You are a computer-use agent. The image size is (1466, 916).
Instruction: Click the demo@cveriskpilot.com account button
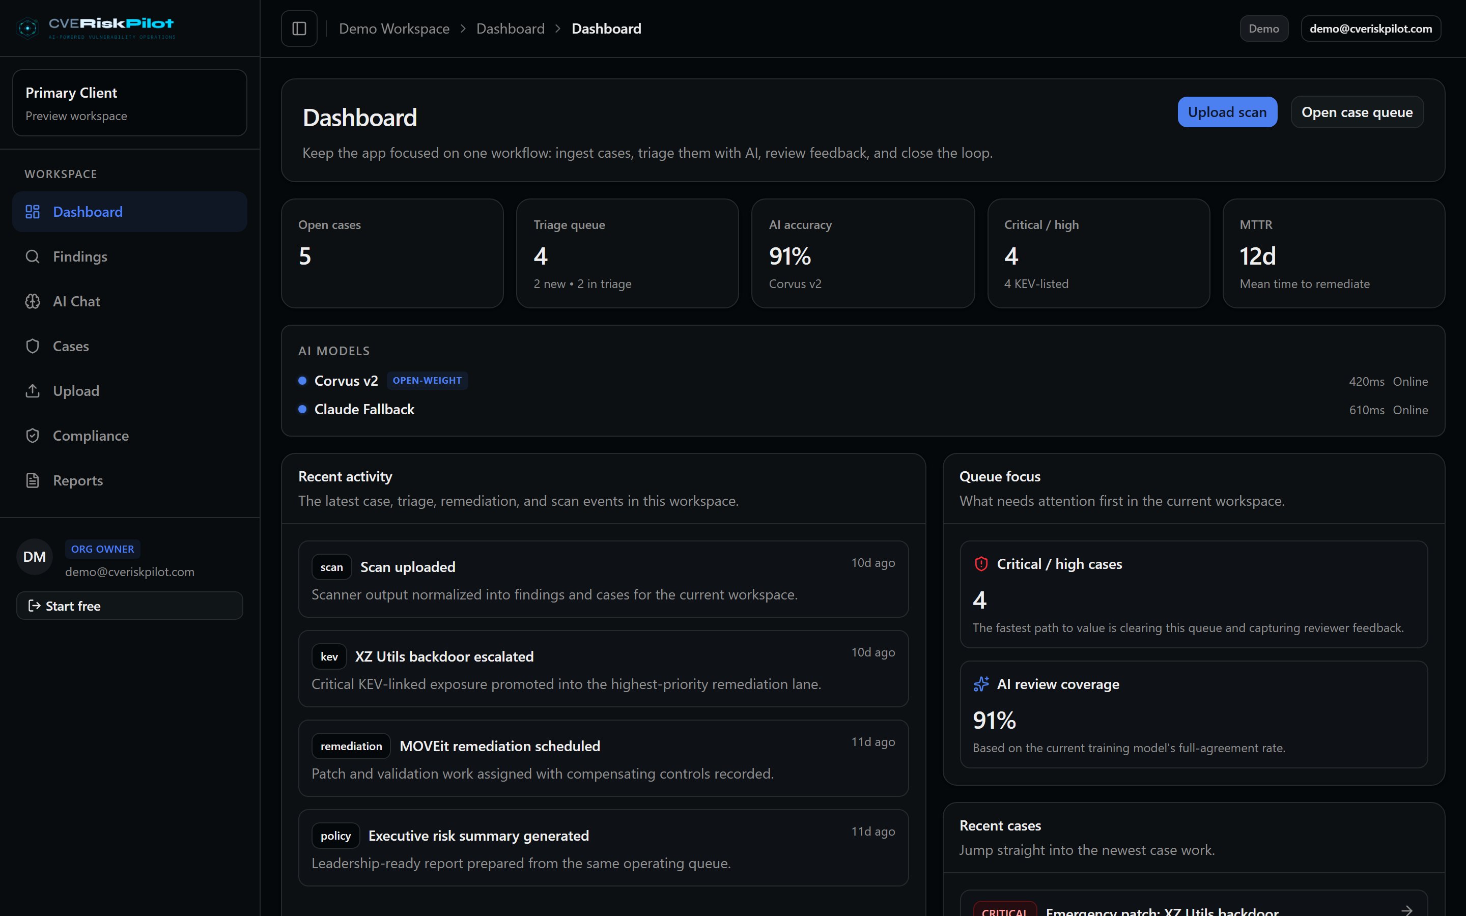pyautogui.click(x=1371, y=28)
